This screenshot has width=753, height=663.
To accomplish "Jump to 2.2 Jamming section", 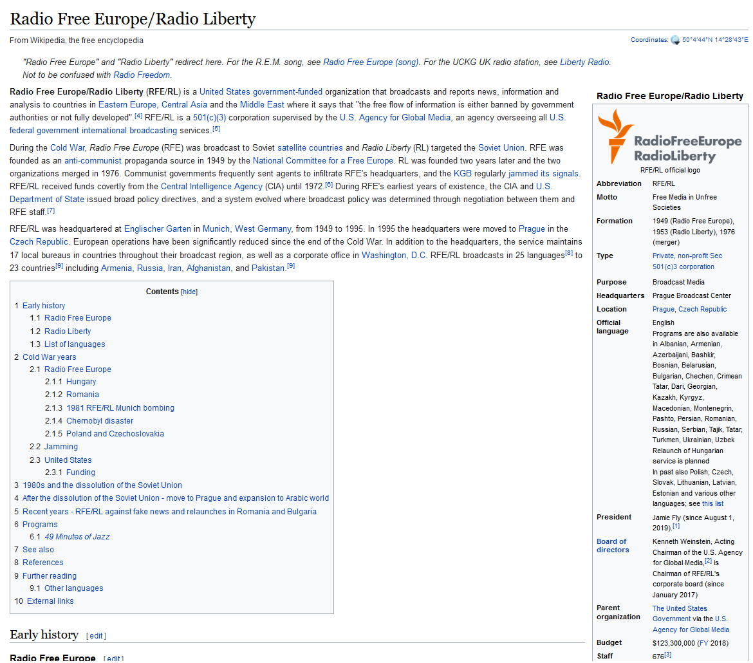I will pyautogui.click(x=61, y=447).
